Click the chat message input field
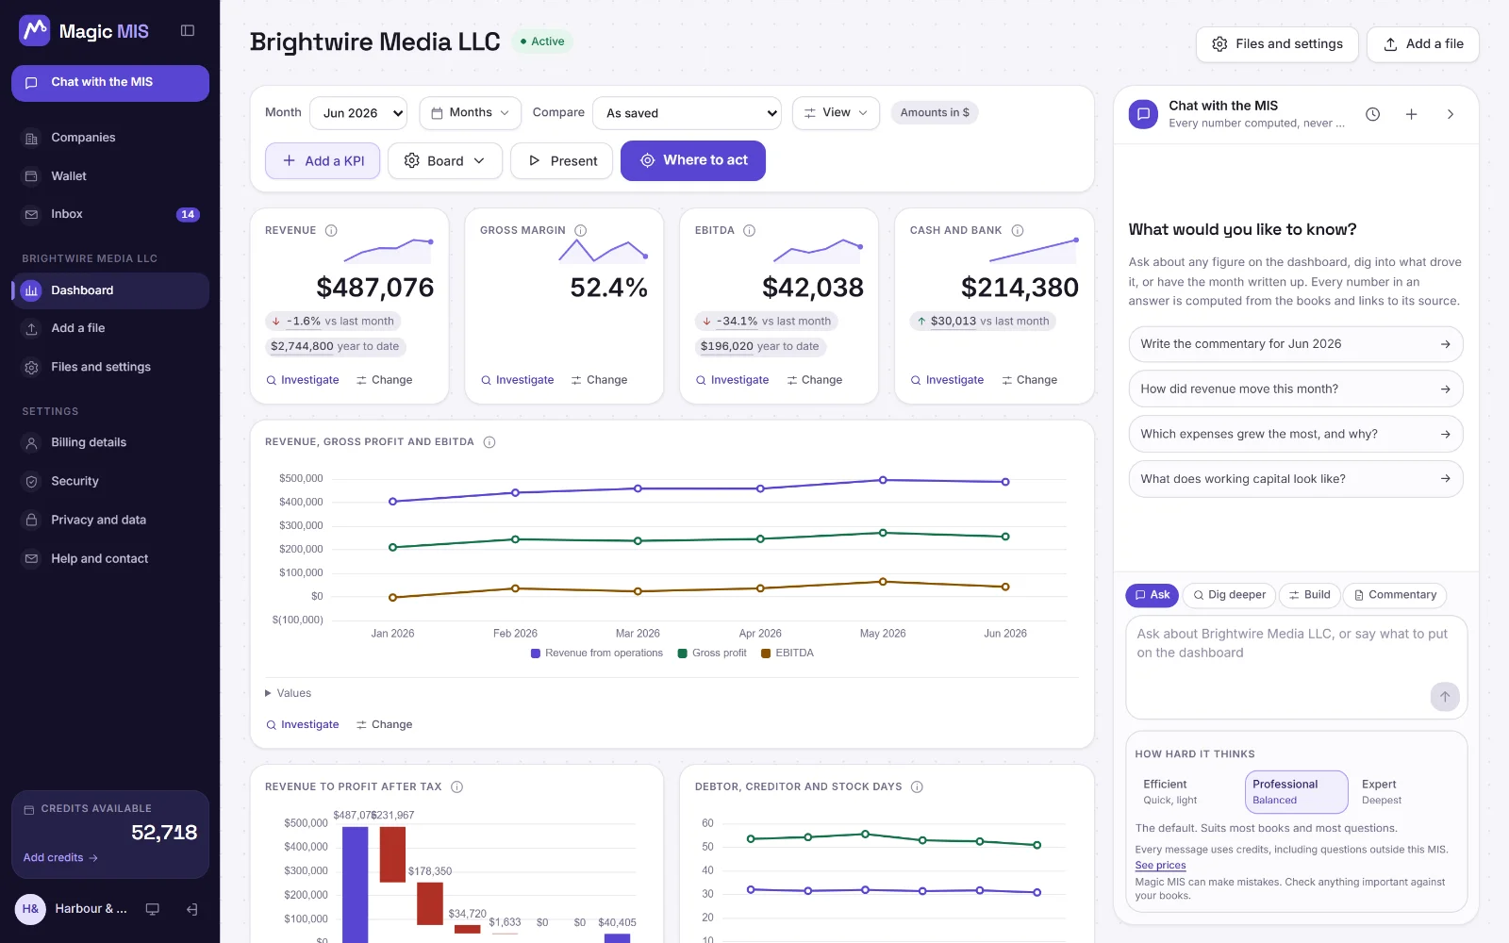 pos(1297,668)
